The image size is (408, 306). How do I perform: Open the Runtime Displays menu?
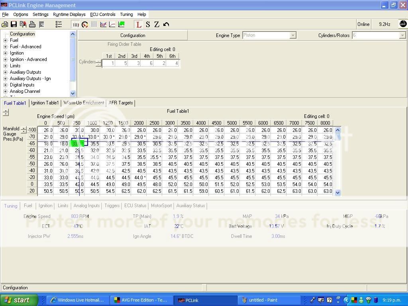(x=69, y=14)
